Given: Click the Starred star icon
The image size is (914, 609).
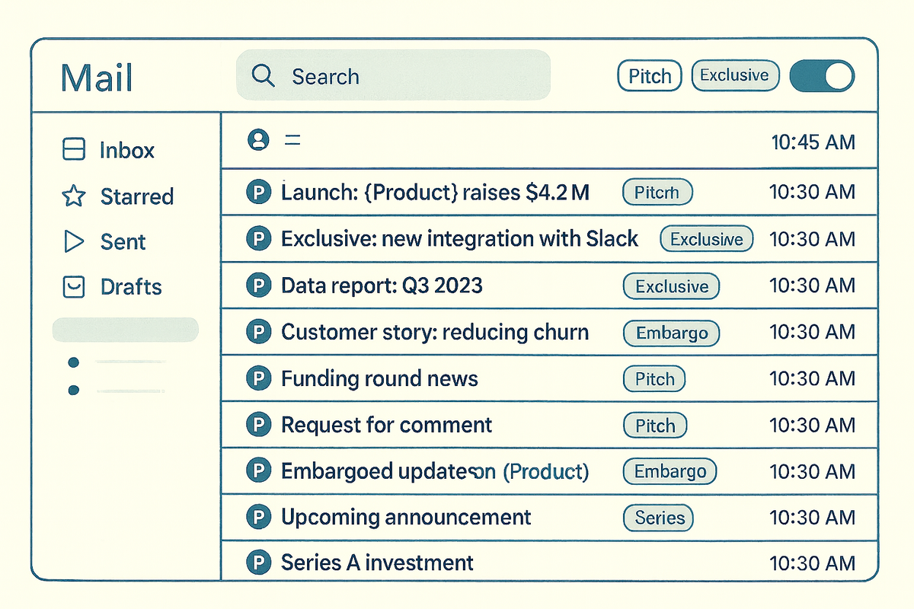Looking at the screenshot, I should (73, 196).
